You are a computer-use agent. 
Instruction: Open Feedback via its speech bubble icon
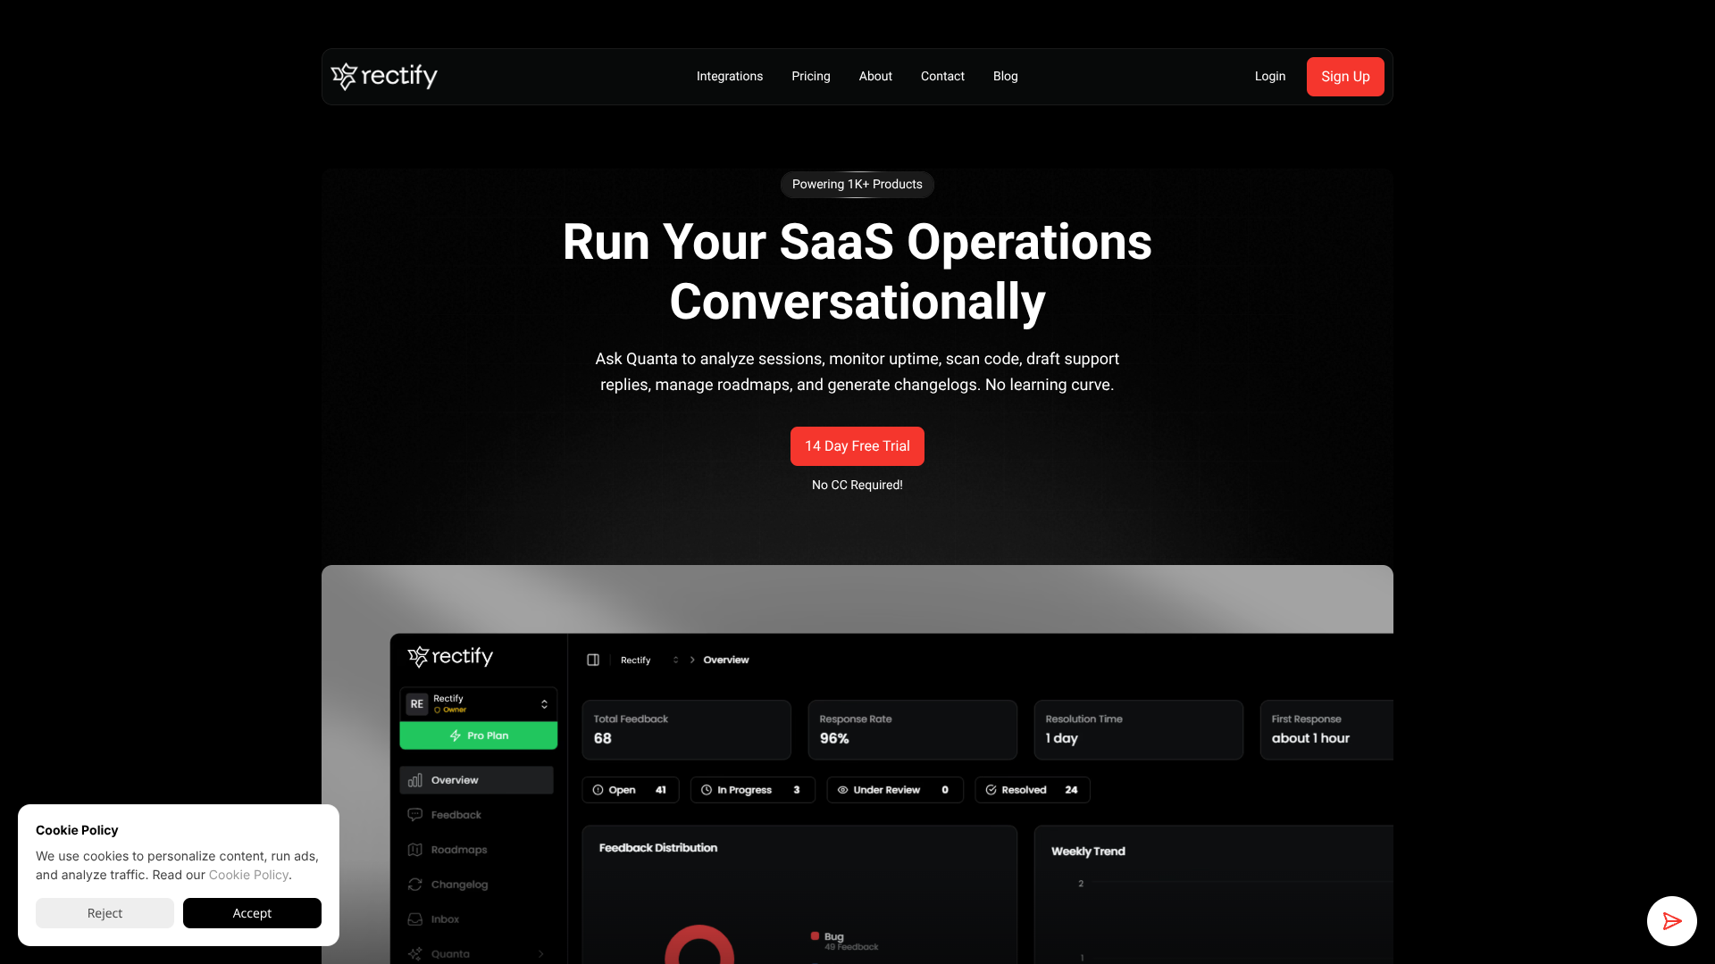pos(415,814)
